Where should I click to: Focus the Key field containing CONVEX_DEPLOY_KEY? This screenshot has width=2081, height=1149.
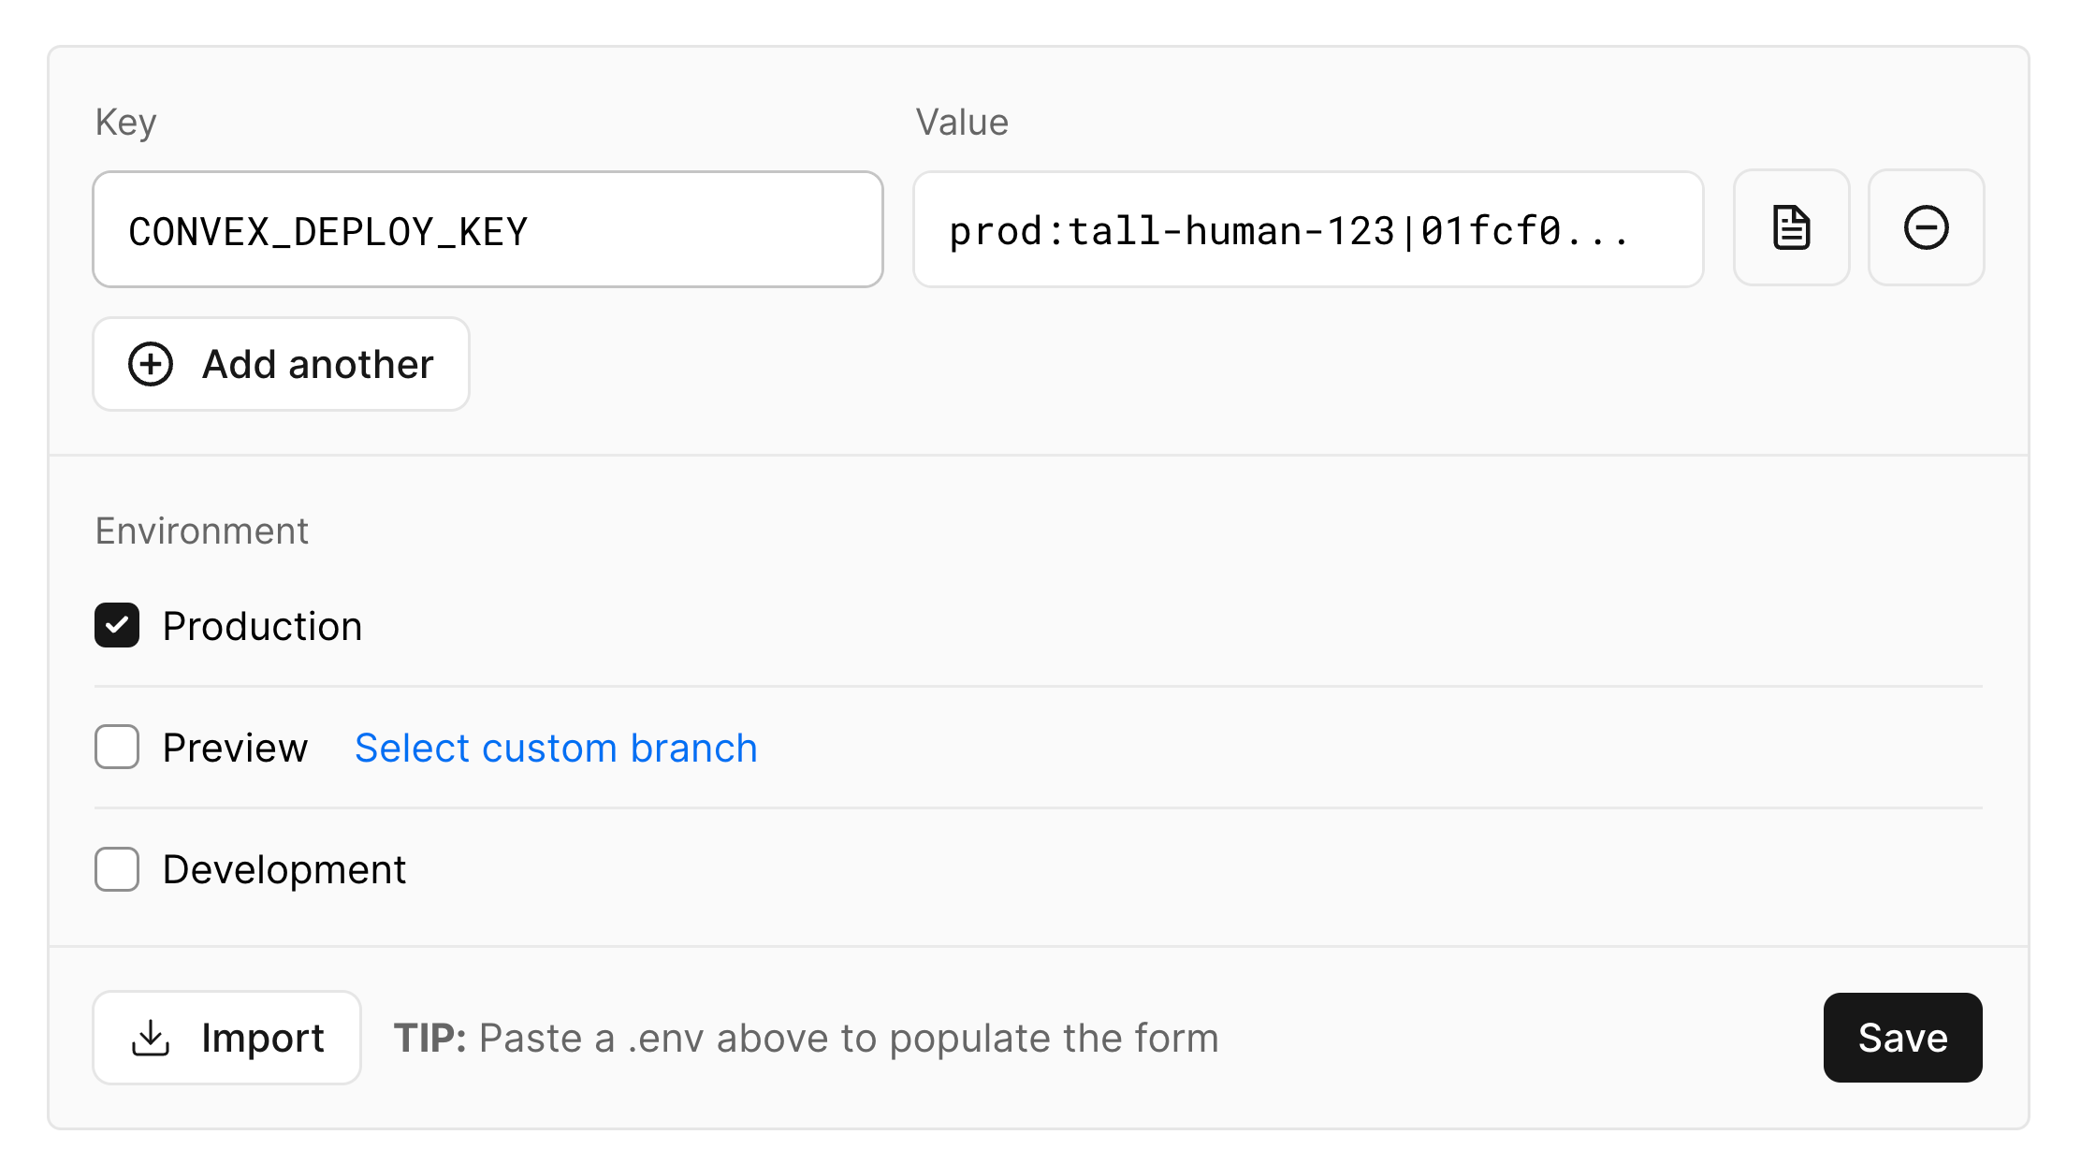488,229
